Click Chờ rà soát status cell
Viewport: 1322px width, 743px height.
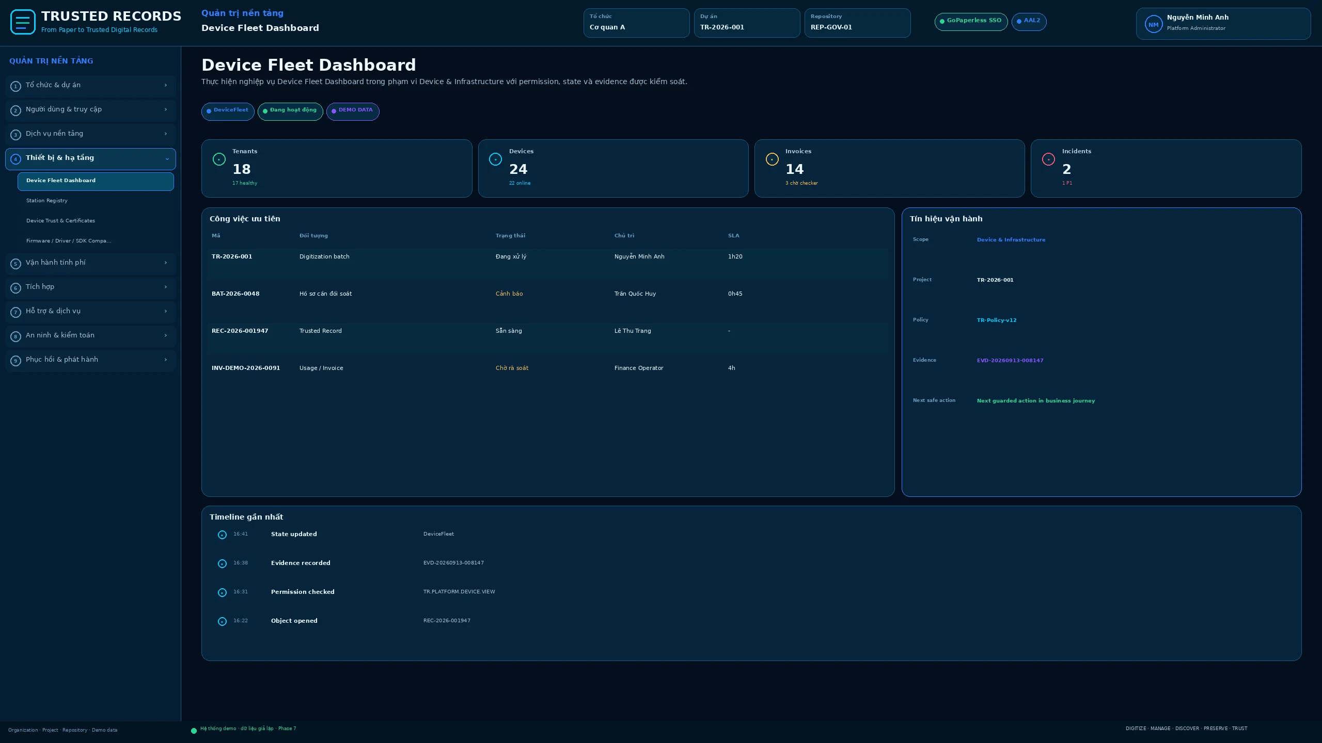[x=512, y=368]
